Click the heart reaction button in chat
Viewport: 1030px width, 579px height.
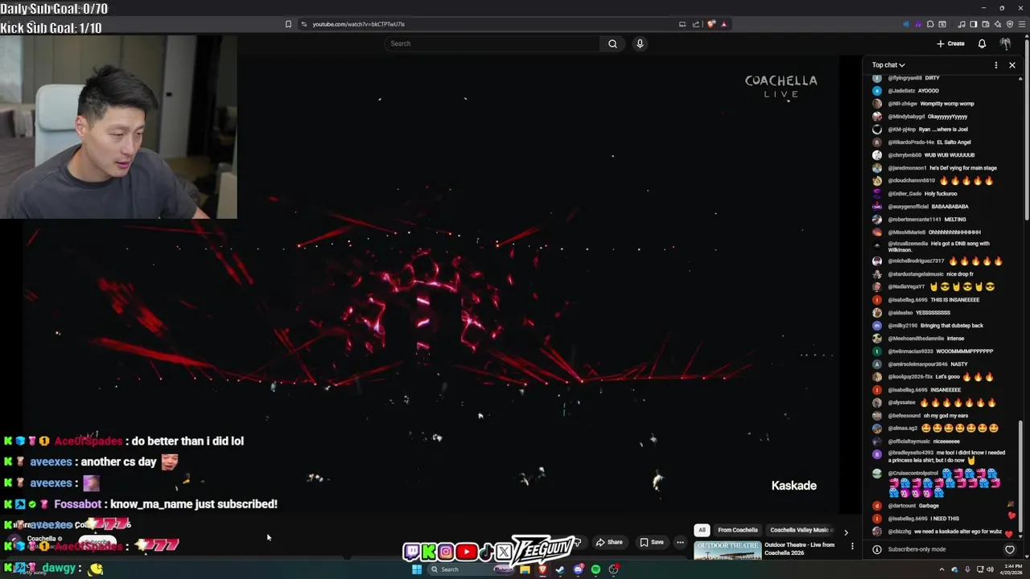tap(1010, 549)
